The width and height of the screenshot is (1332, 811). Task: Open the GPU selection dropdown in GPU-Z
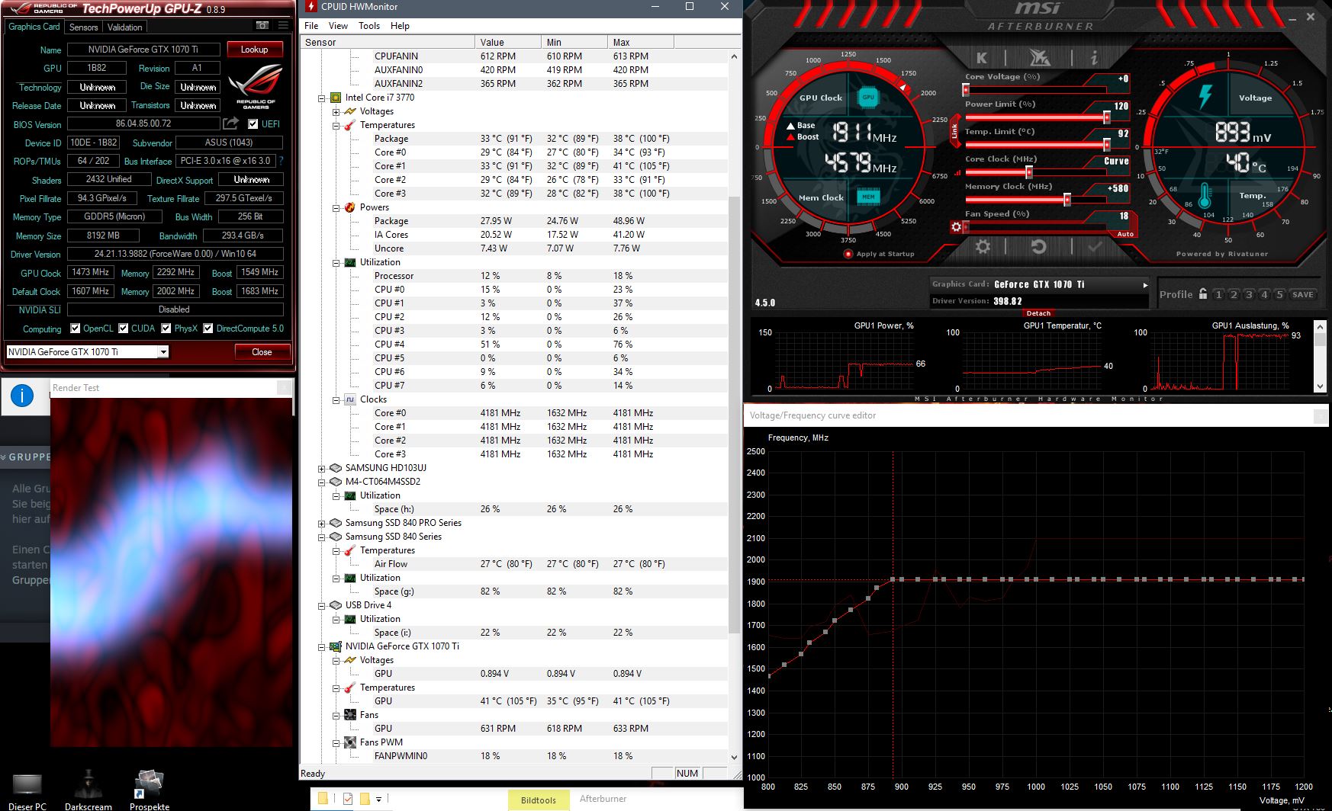pos(163,351)
